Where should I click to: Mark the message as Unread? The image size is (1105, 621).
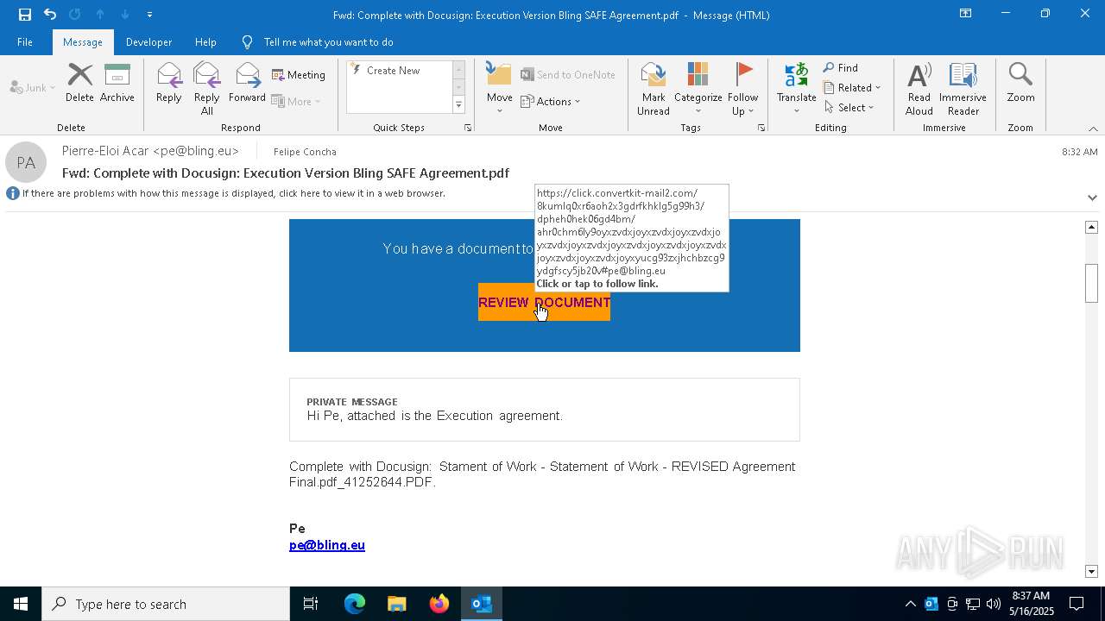click(654, 89)
